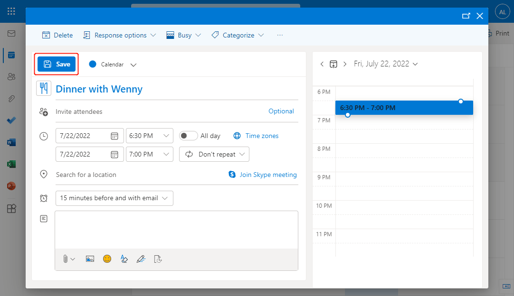Click the fork and knife event icon
514x296 pixels.
tap(44, 88)
